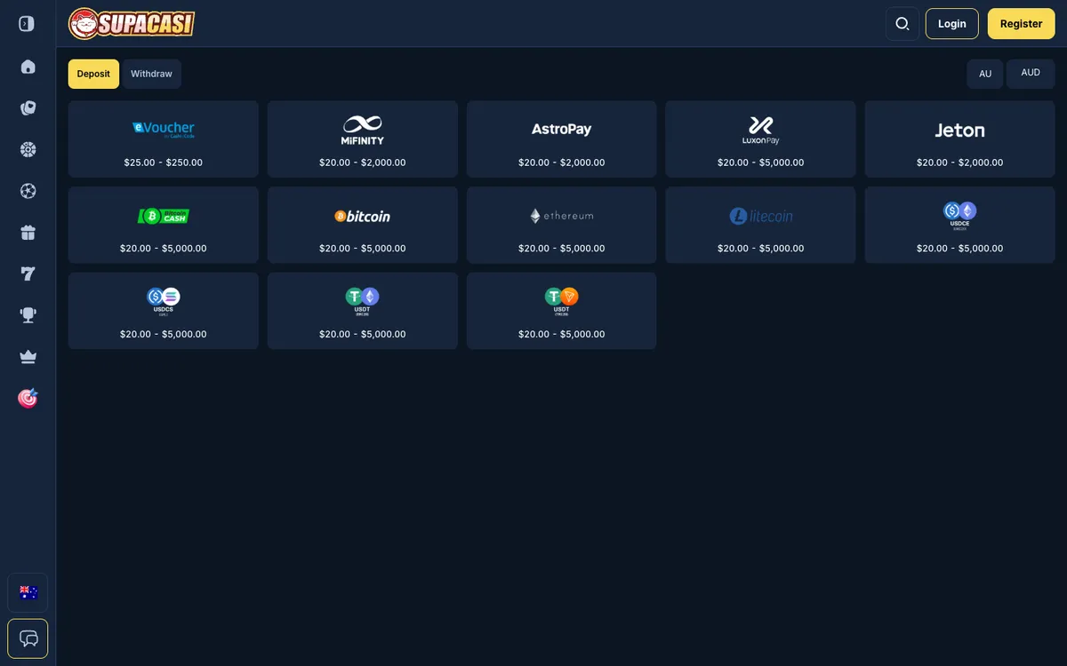Choose the eVoucher payment method
This screenshot has width=1067, height=666.
[164, 139]
